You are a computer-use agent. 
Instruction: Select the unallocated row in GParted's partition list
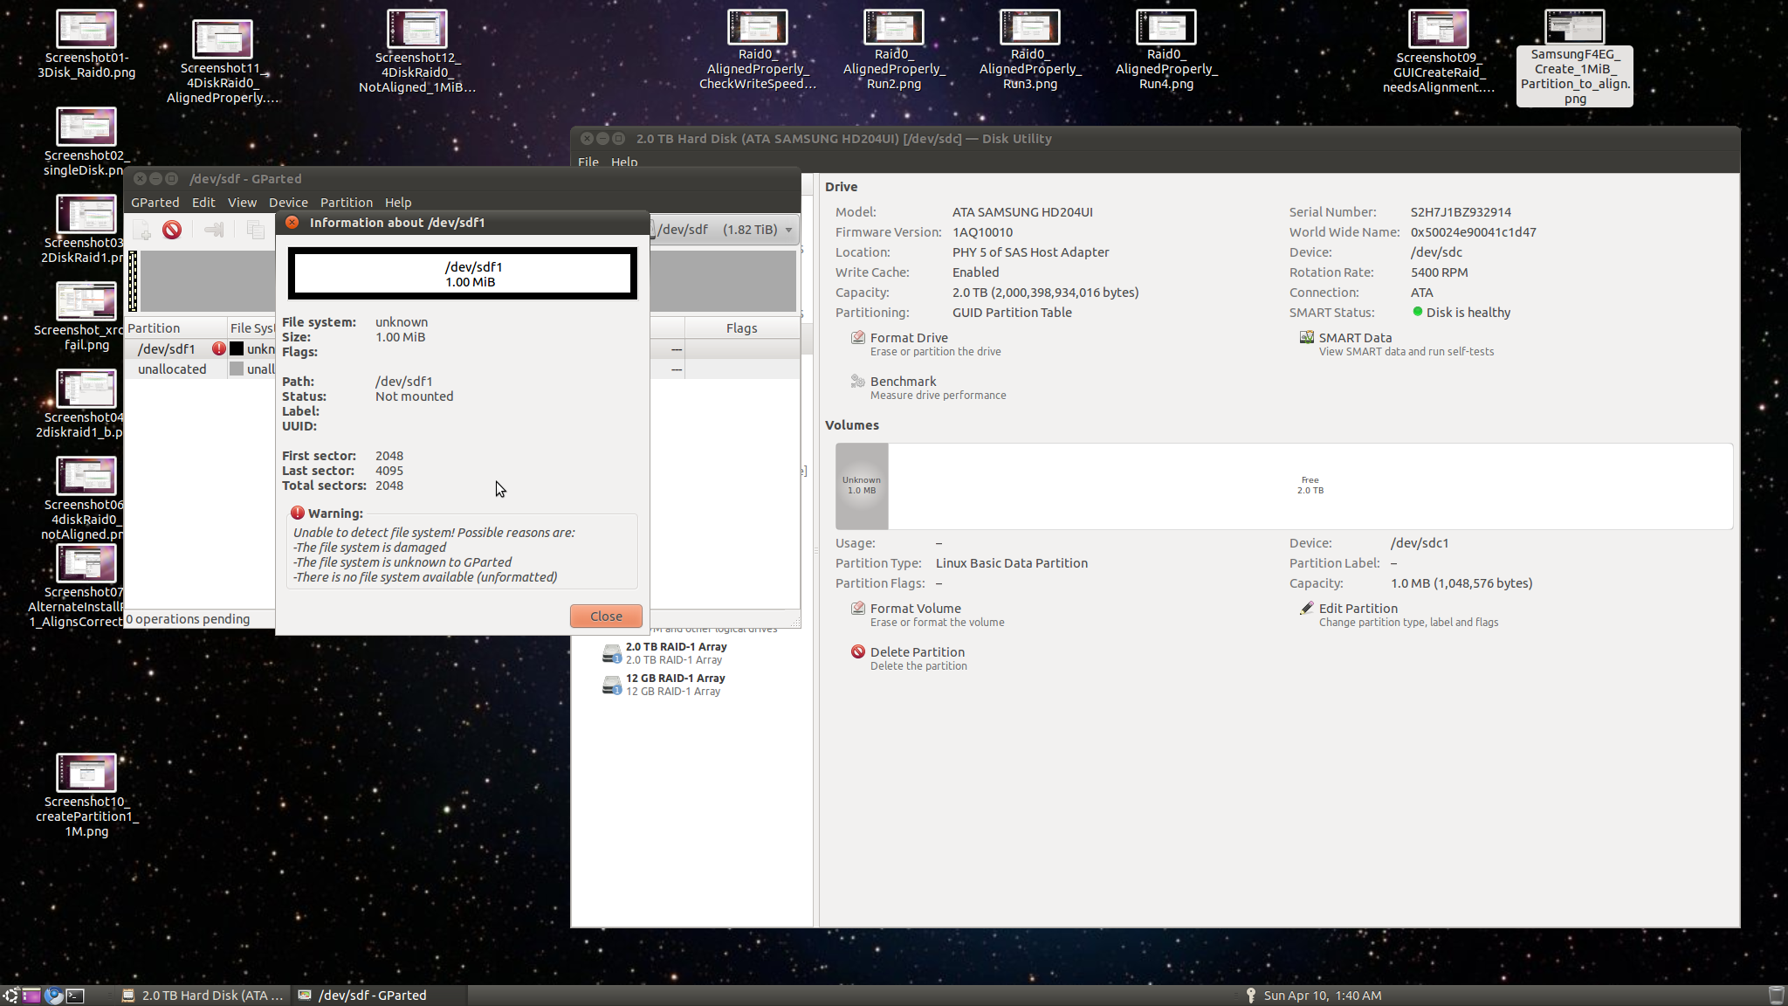199,369
